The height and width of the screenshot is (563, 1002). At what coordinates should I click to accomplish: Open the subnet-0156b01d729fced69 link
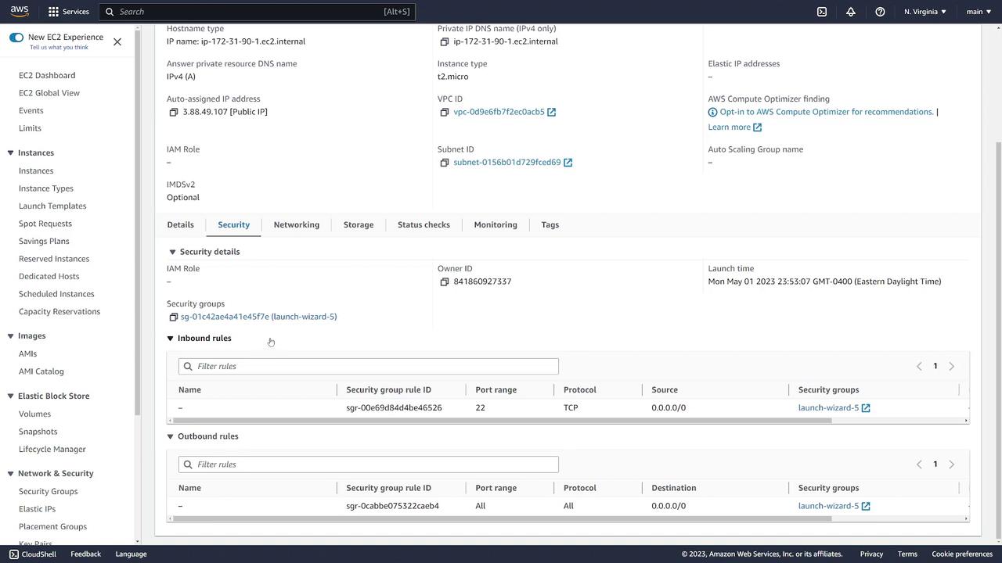pos(506,163)
